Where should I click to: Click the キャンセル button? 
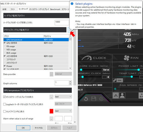[x=39, y=128]
